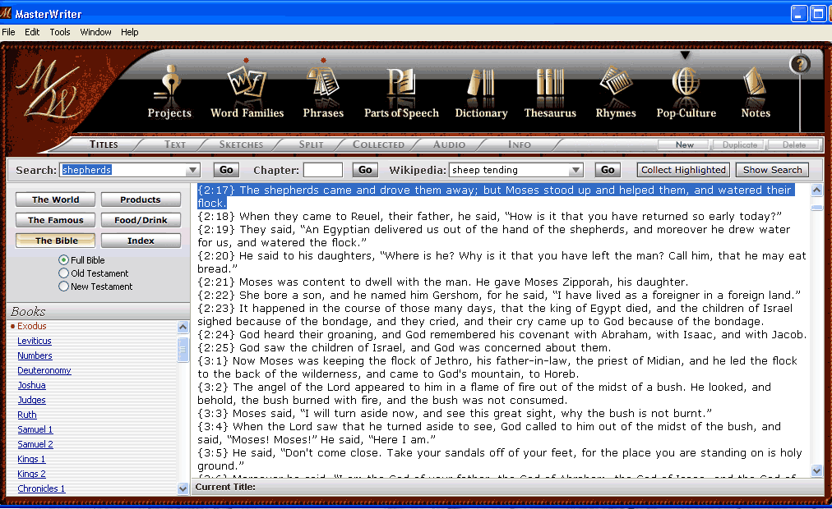Open the Thesaurus icon
Image resolution: width=832 pixels, height=509 pixels.
[550, 91]
